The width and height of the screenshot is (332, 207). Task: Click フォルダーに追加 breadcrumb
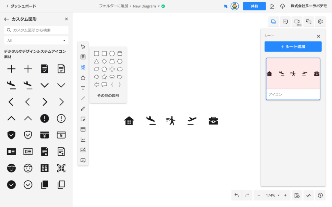[x=113, y=6]
